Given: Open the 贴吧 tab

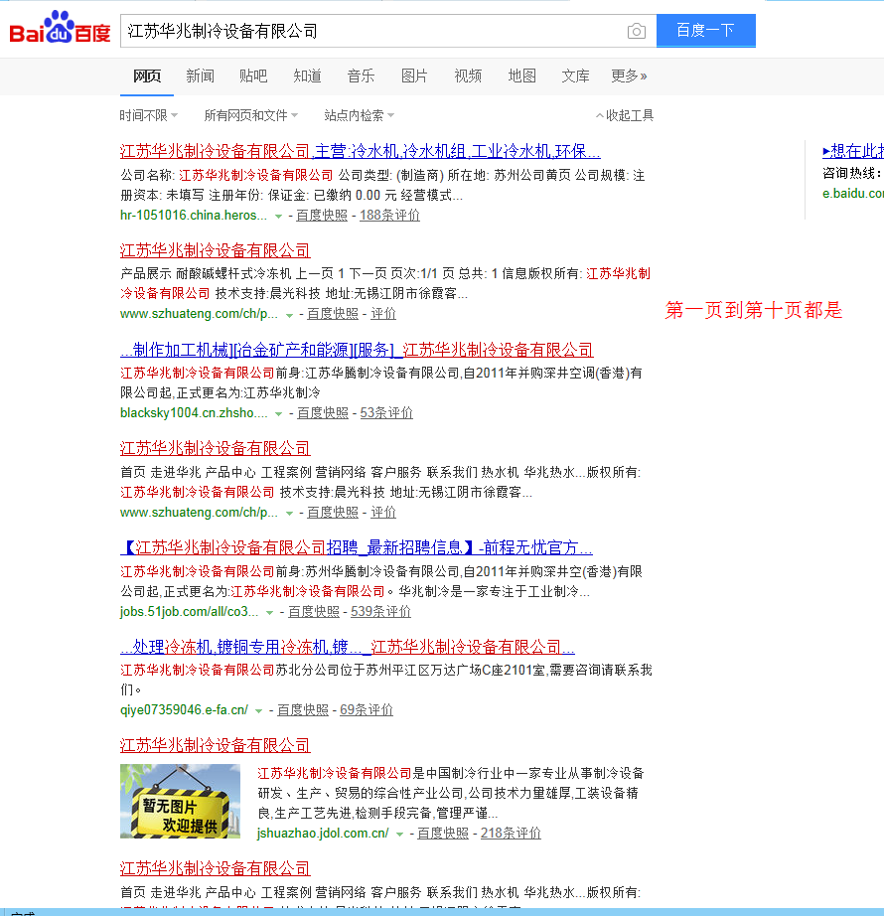Looking at the screenshot, I should click(253, 76).
